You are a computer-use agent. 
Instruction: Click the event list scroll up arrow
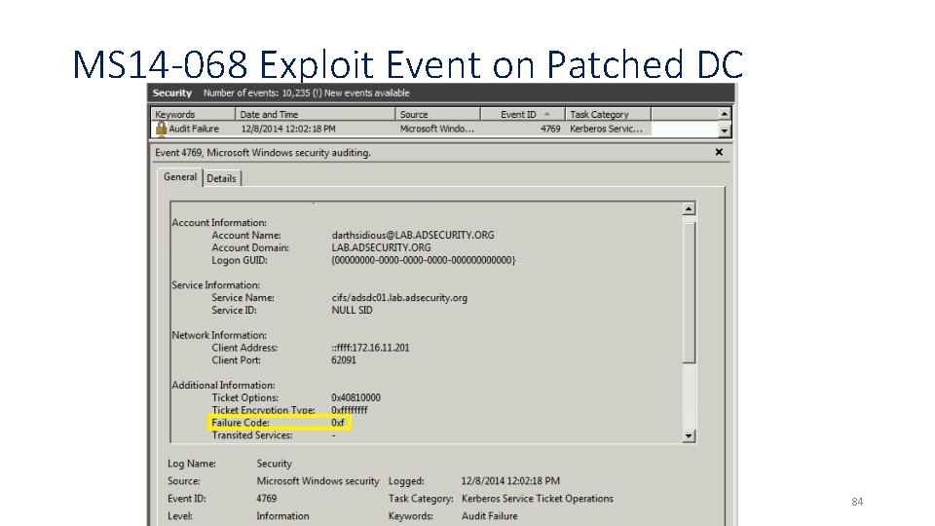coord(724,114)
